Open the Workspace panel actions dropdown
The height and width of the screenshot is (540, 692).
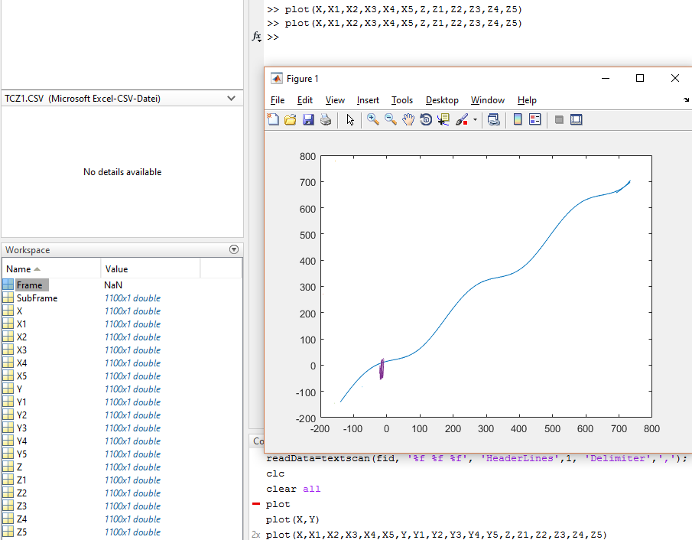(x=234, y=250)
